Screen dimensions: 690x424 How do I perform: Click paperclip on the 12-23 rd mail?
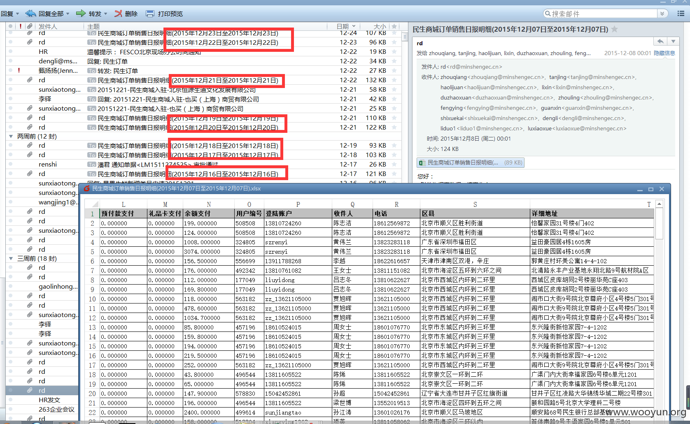(x=30, y=42)
